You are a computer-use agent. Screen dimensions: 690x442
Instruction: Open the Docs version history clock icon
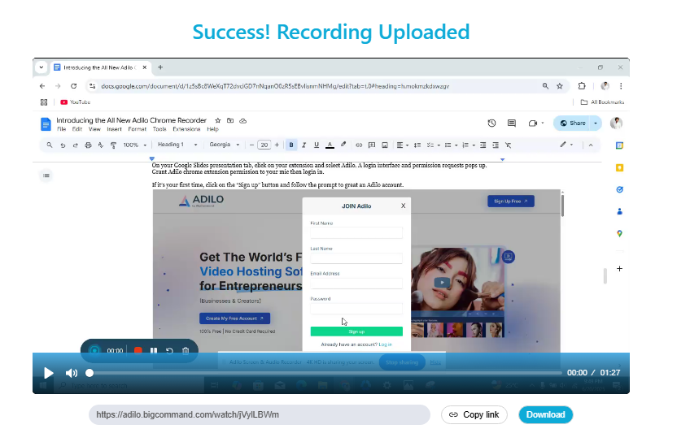point(492,123)
